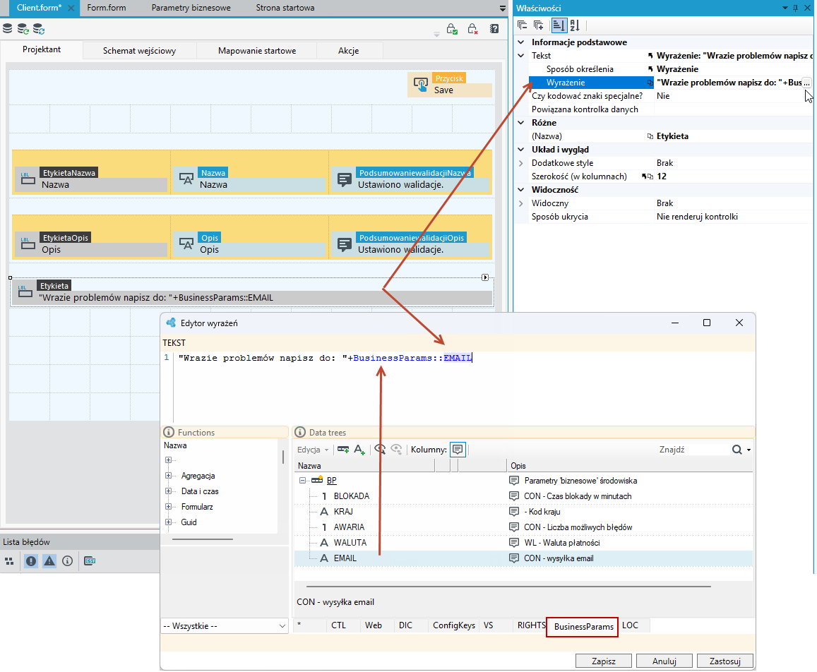Select the Save button control on the form

click(x=450, y=85)
